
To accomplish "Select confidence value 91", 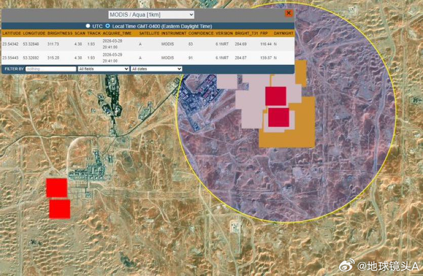I will 190,58.
